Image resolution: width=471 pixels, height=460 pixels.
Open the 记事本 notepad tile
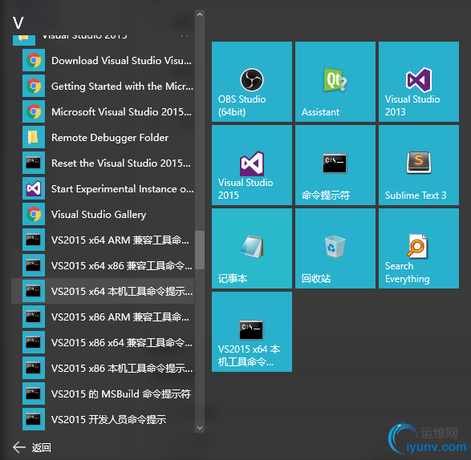click(252, 248)
